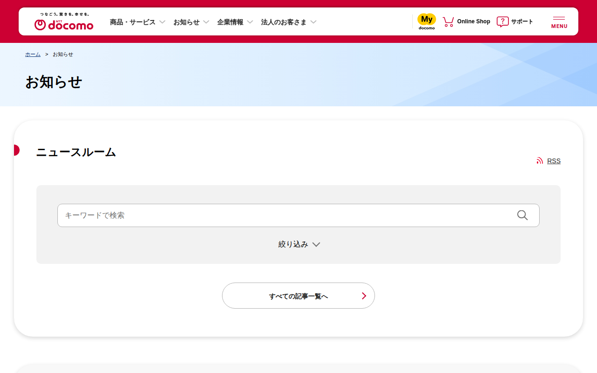
Task: Open the サポート link text
Action: (x=522, y=21)
